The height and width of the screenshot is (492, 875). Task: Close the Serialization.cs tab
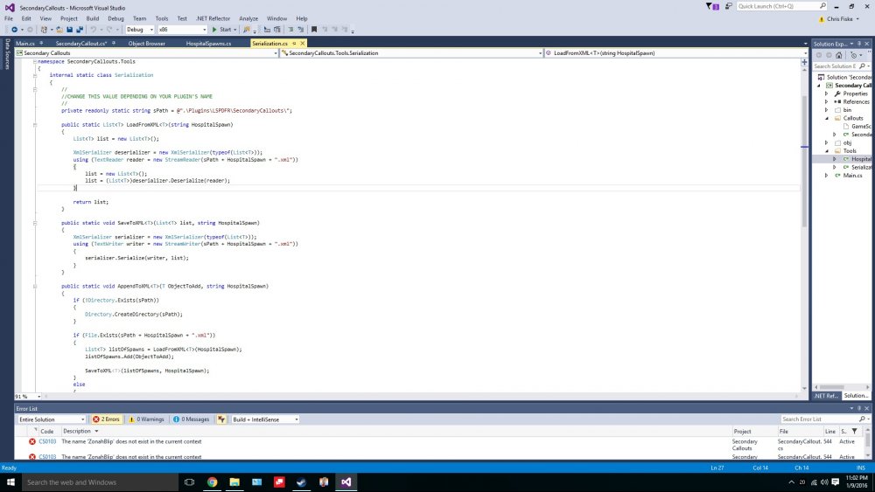[x=303, y=44]
